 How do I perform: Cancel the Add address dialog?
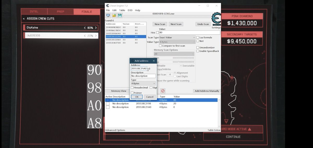(x=150, y=97)
